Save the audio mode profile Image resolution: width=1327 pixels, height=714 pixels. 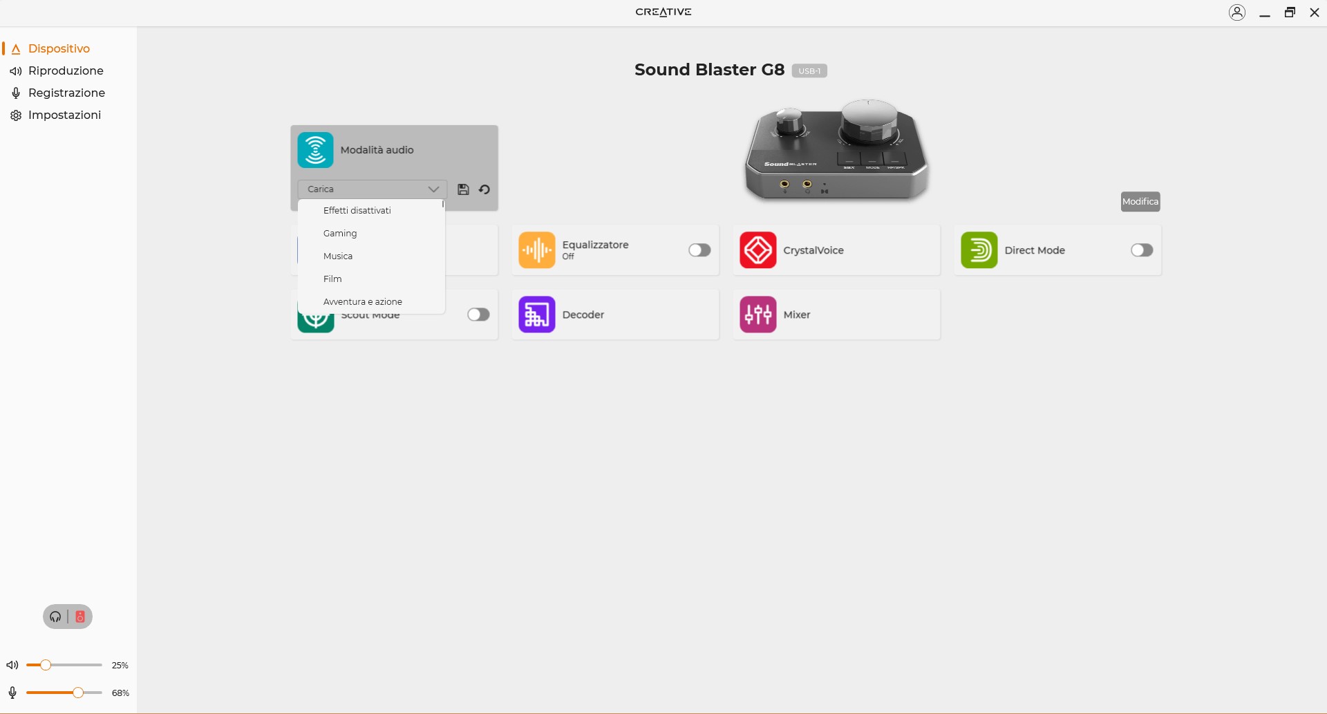464,189
